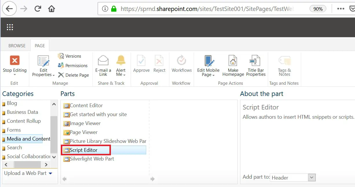
Task: Click Delete Page
Action: pyautogui.click(x=73, y=75)
